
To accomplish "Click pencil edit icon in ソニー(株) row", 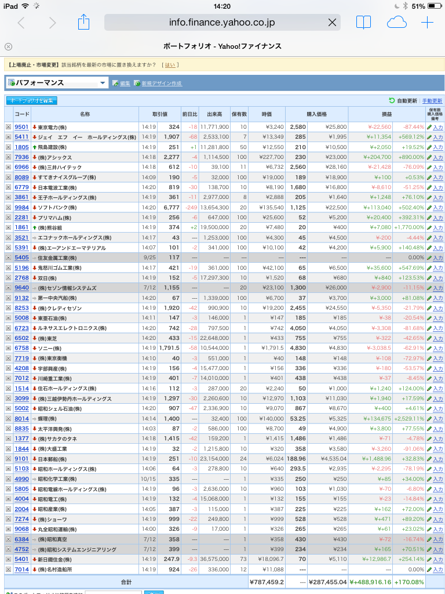I will (x=429, y=348).
